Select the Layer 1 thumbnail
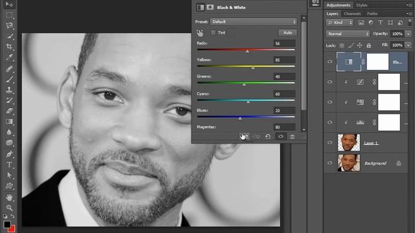This screenshot has width=415, height=233. tap(349, 142)
